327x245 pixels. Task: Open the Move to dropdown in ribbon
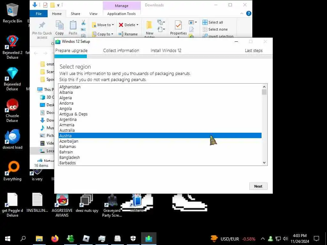pos(103,25)
